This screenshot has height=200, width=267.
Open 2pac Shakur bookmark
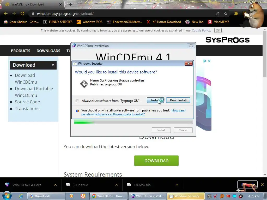(x=21, y=22)
